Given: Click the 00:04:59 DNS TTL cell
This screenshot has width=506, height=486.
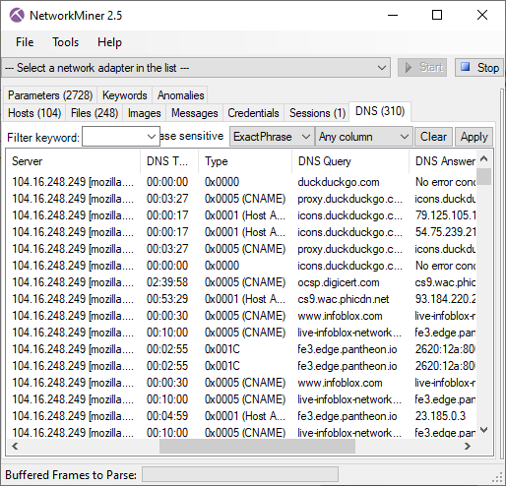Looking at the screenshot, I should (x=167, y=416).
